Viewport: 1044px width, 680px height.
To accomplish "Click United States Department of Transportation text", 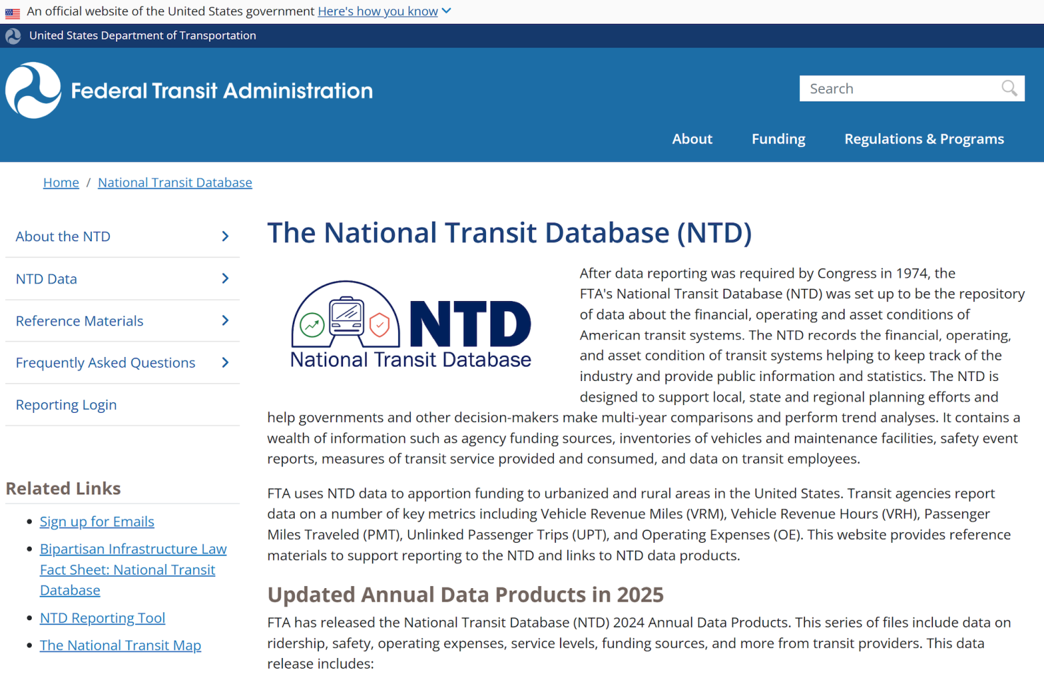I will click(x=142, y=35).
